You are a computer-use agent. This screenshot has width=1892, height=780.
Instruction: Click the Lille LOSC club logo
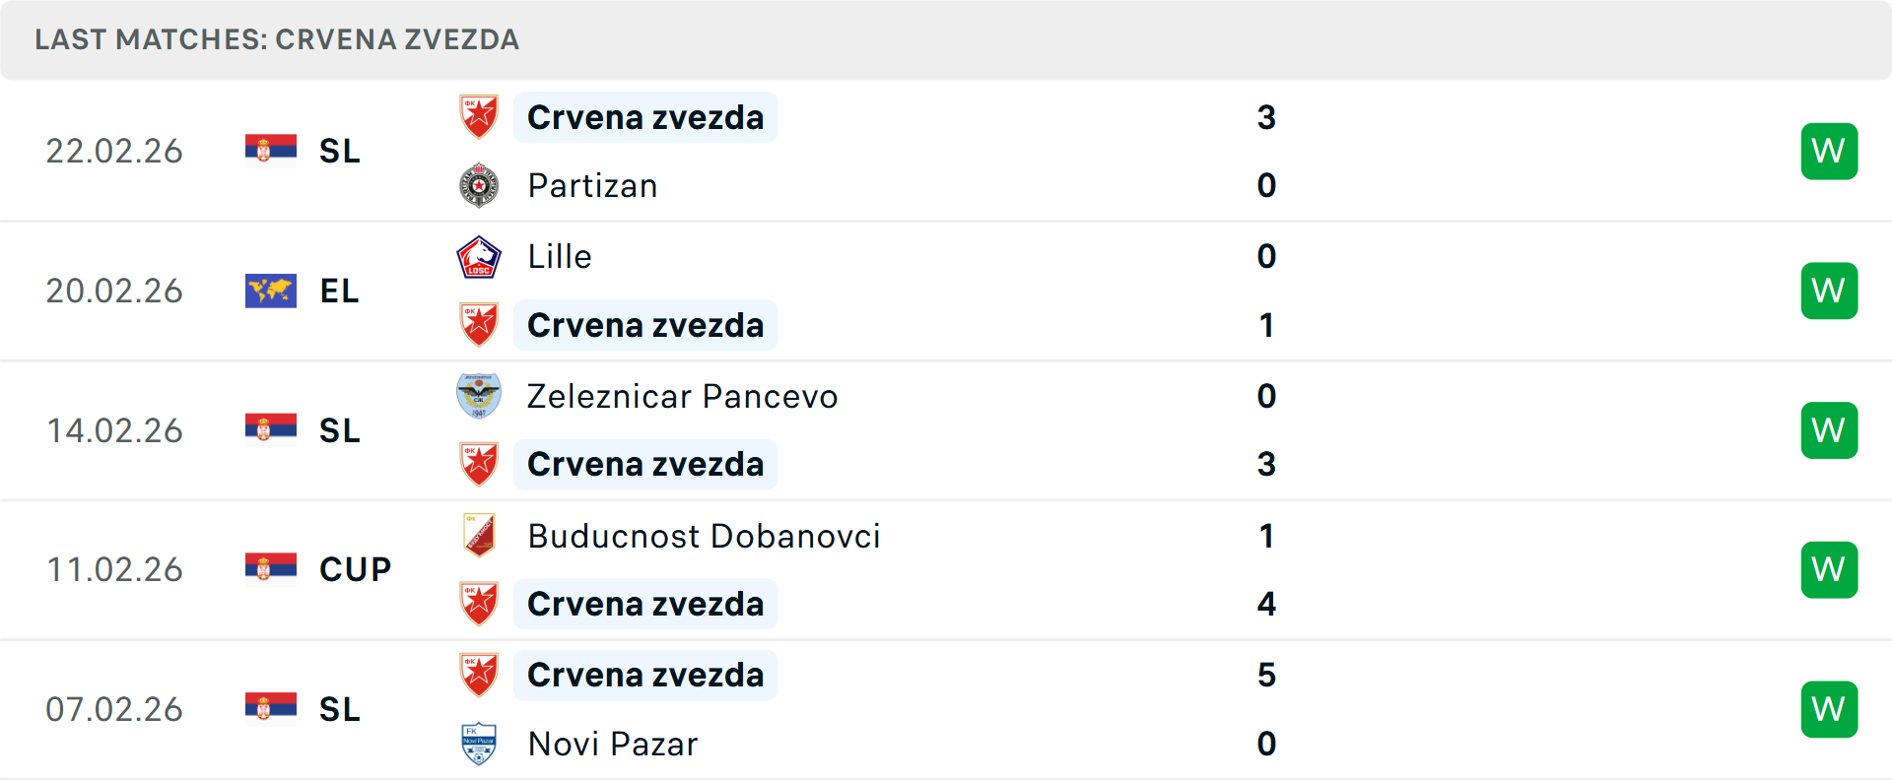tap(480, 256)
